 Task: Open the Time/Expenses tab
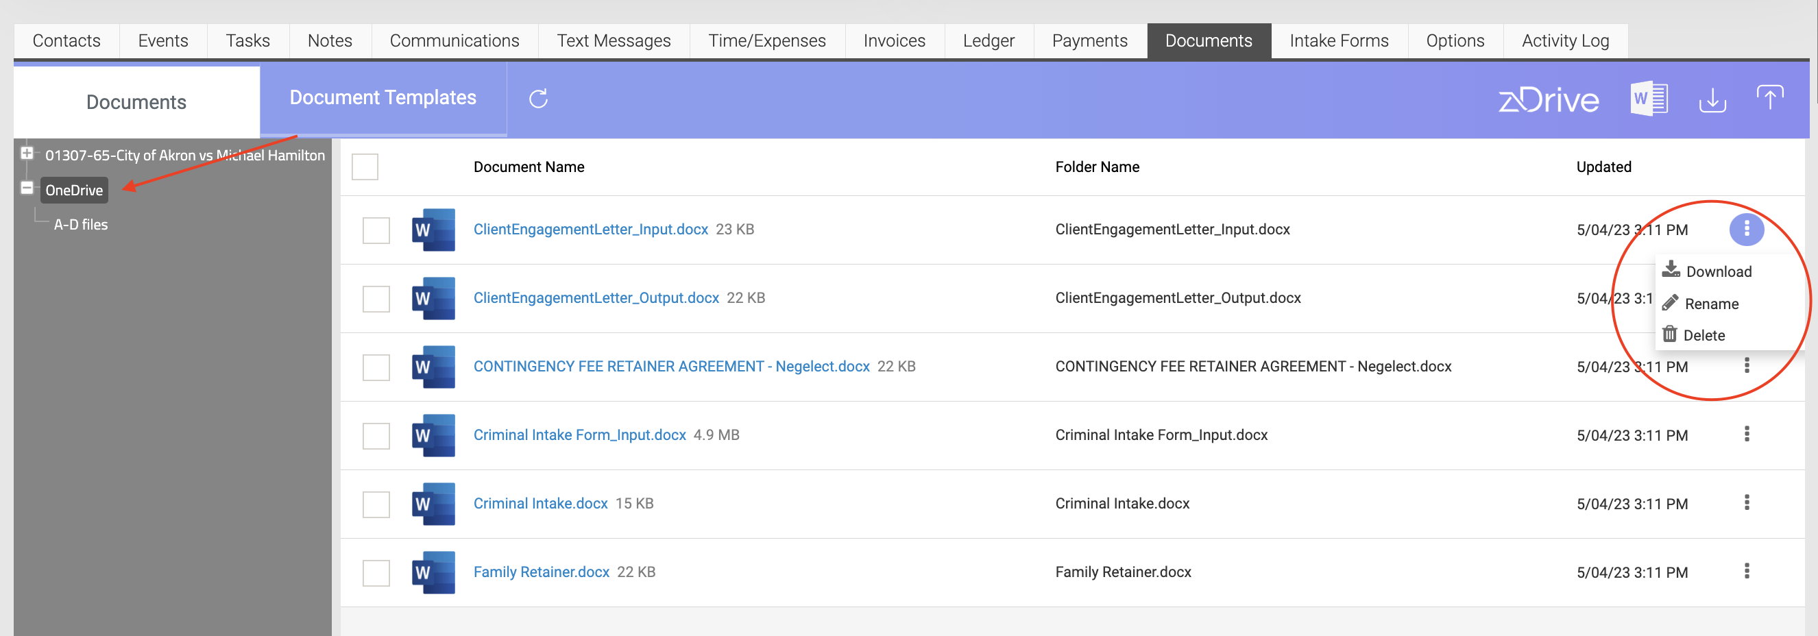[767, 41]
